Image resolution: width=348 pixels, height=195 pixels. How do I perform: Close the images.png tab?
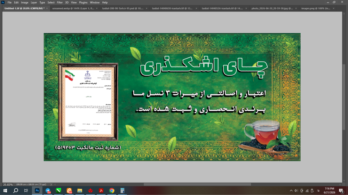click(x=334, y=8)
